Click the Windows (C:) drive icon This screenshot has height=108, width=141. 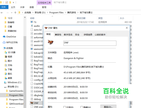tap(5, 82)
